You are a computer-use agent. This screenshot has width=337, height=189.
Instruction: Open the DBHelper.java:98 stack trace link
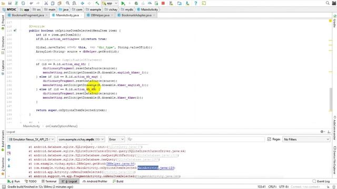[121, 164]
